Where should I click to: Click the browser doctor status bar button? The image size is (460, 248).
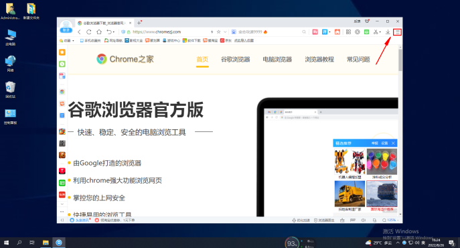click(x=324, y=220)
